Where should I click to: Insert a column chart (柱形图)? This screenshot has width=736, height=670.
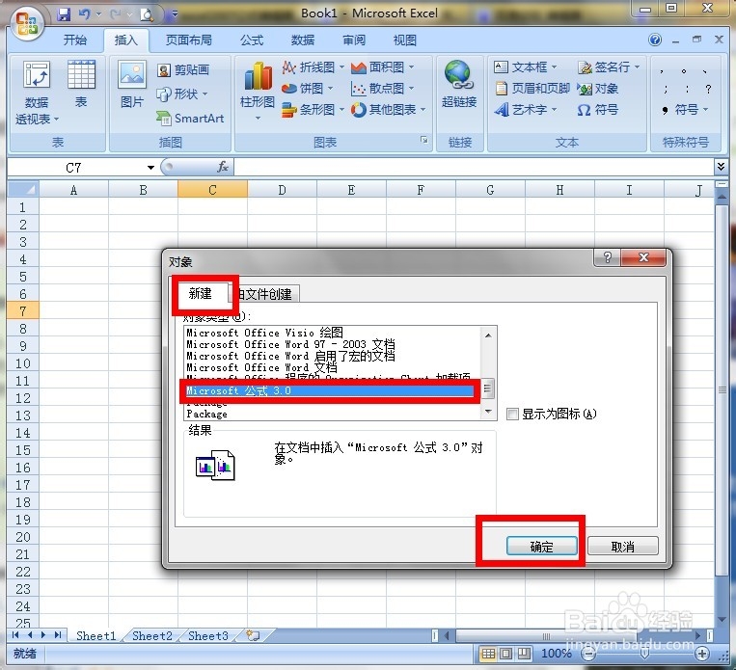tap(258, 92)
